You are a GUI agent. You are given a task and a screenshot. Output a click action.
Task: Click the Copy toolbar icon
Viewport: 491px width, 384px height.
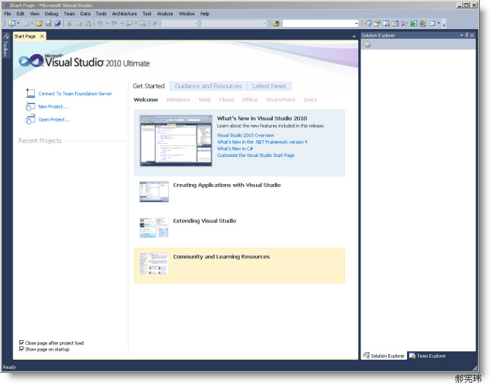(78, 23)
